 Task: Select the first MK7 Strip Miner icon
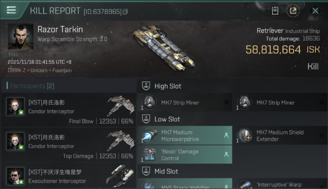click(x=149, y=102)
